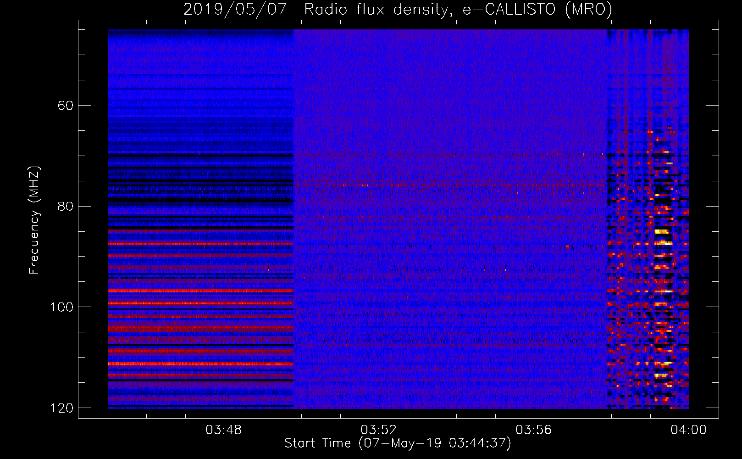Click the frequency tick label '100'
Viewport: 742px width, 459px height.
pos(61,307)
